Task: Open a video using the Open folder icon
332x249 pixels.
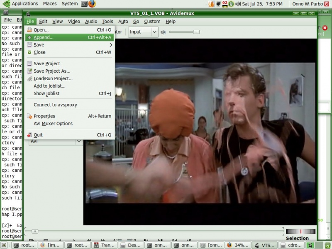Action: (x=30, y=29)
